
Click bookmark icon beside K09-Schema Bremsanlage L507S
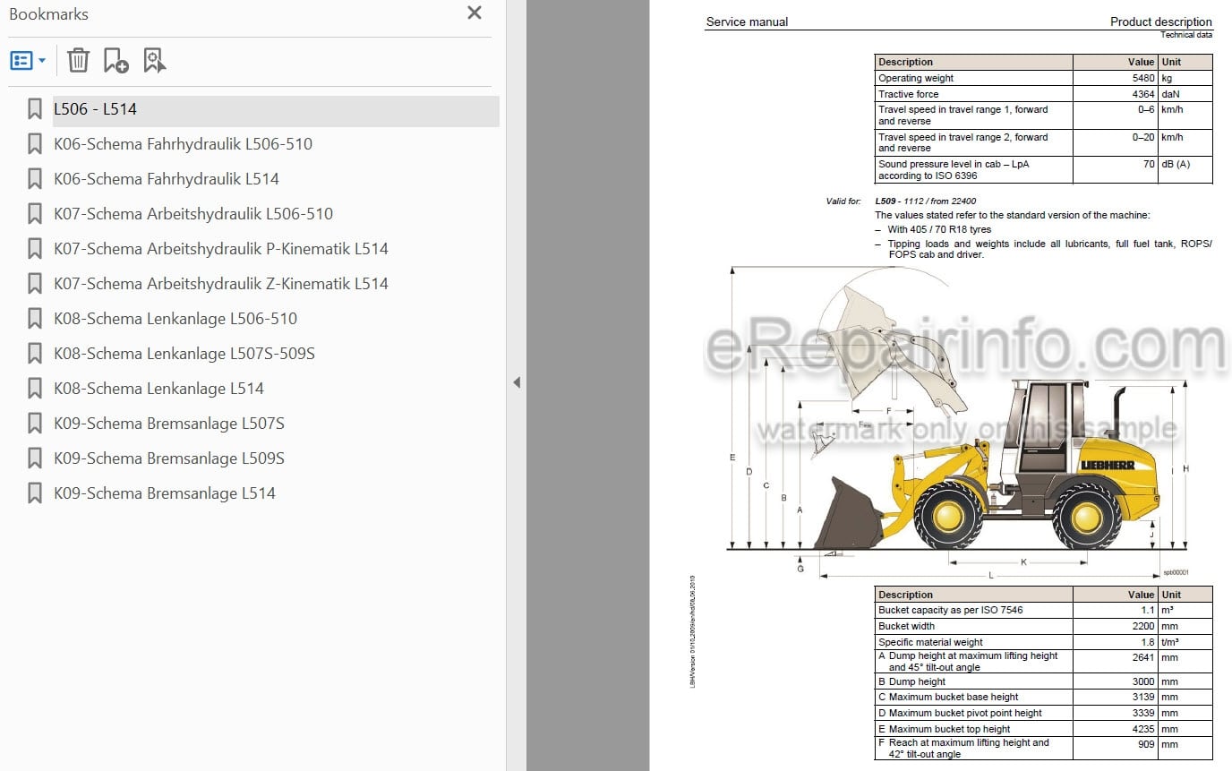pyautogui.click(x=35, y=424)
